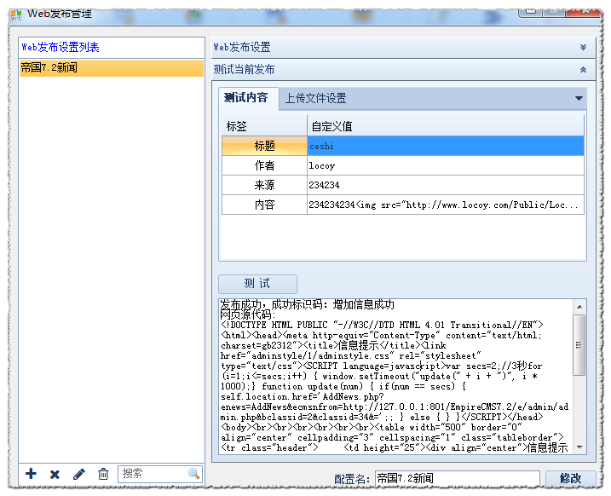Expand the Web发布设置 section
Screen dimensions: 611x496
pos(583,48)
